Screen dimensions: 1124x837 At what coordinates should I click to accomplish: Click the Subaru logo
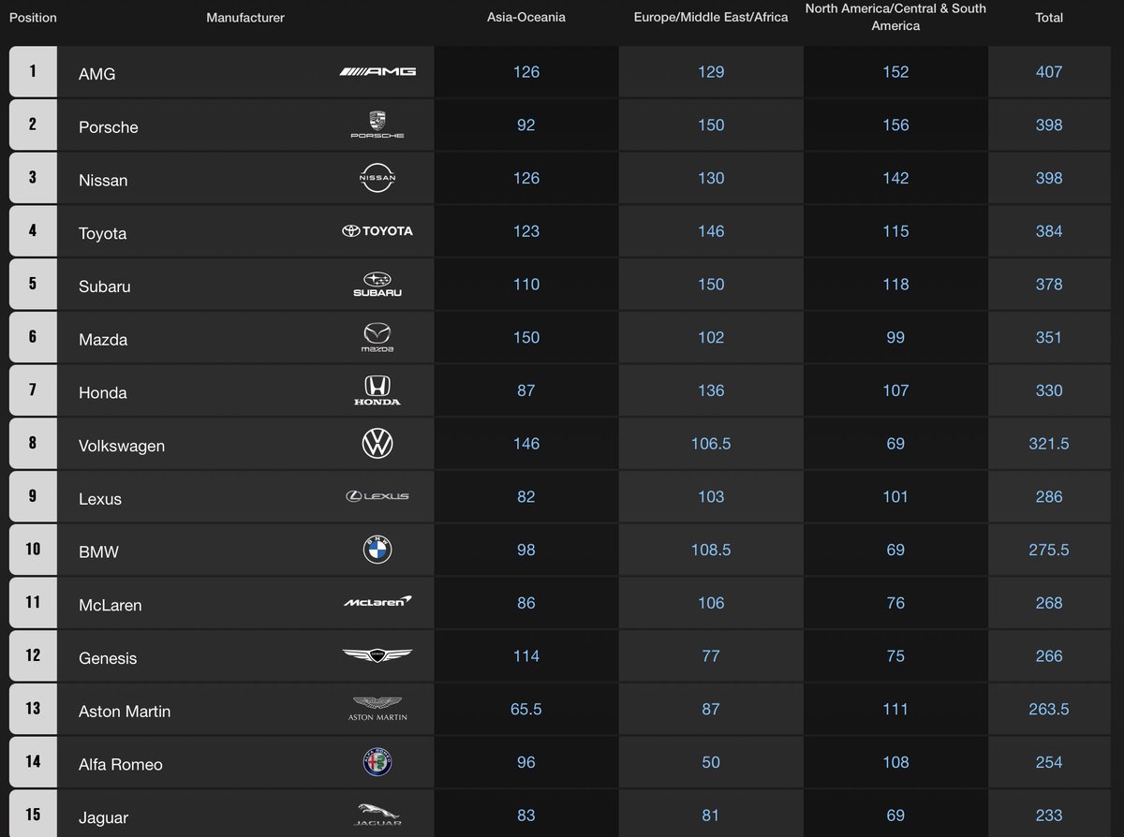click(377, 285)
